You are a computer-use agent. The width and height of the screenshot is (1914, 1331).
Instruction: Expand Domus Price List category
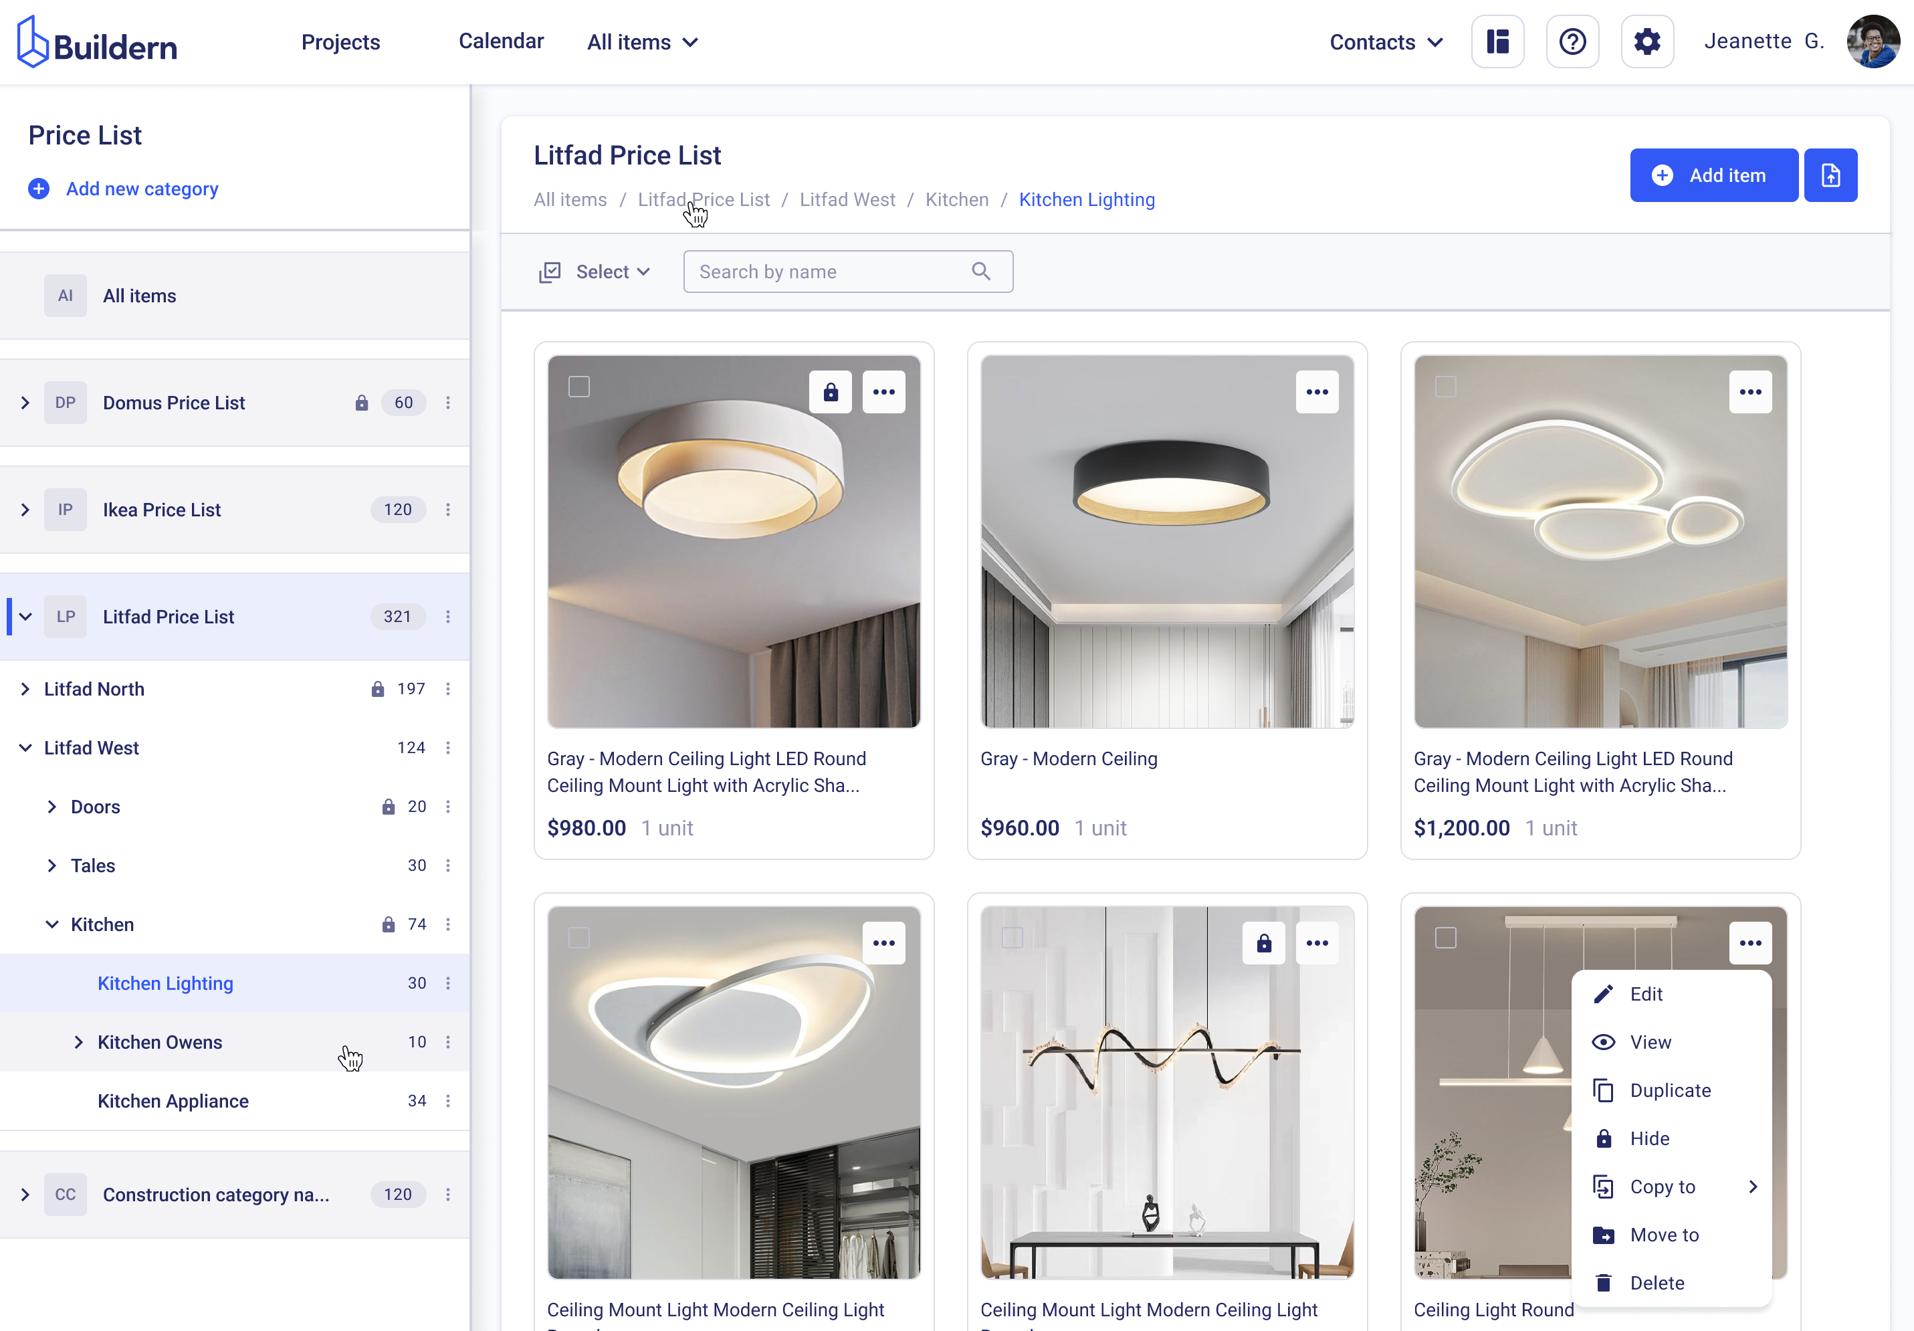pyautogui.click(x=25, y=403)
